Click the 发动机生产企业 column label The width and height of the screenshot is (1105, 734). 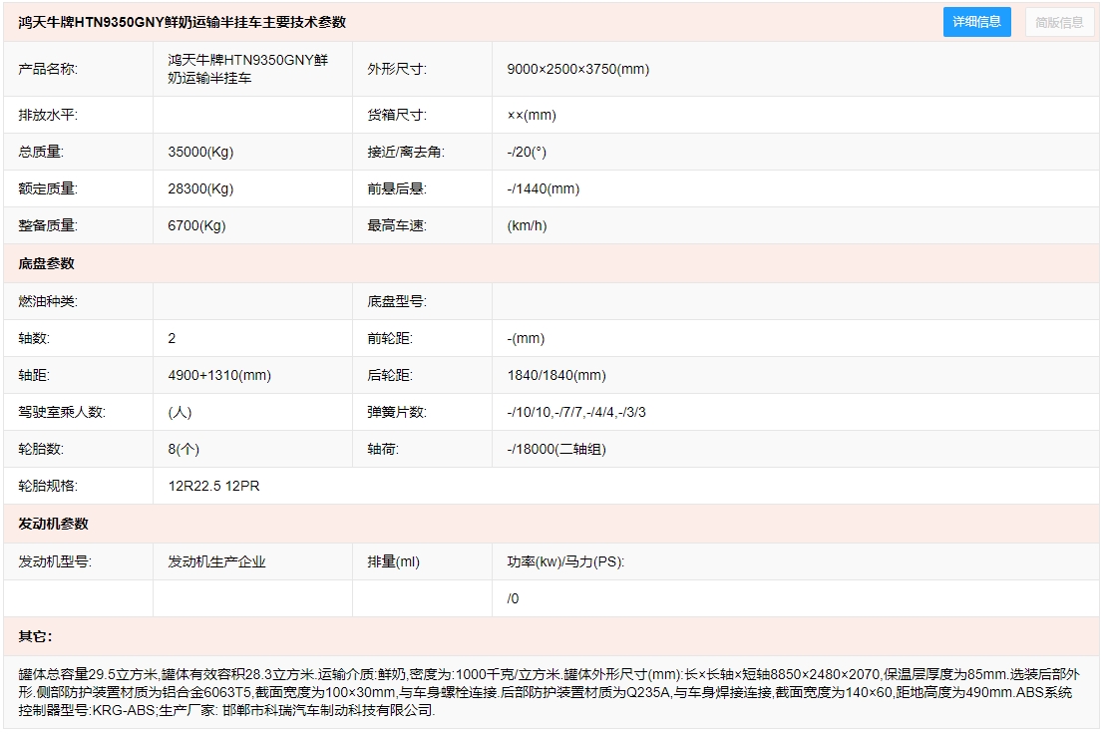[217, 562]
